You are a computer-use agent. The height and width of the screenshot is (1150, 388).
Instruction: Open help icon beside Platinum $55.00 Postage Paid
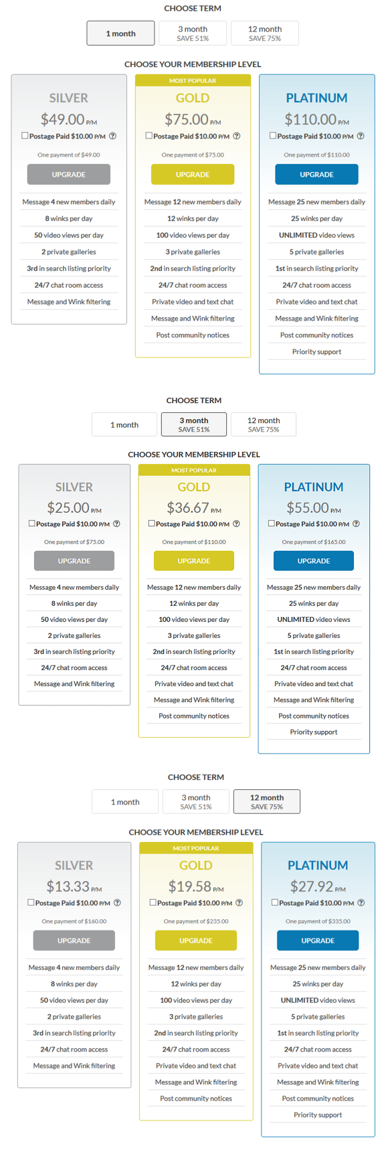(356, 523)
